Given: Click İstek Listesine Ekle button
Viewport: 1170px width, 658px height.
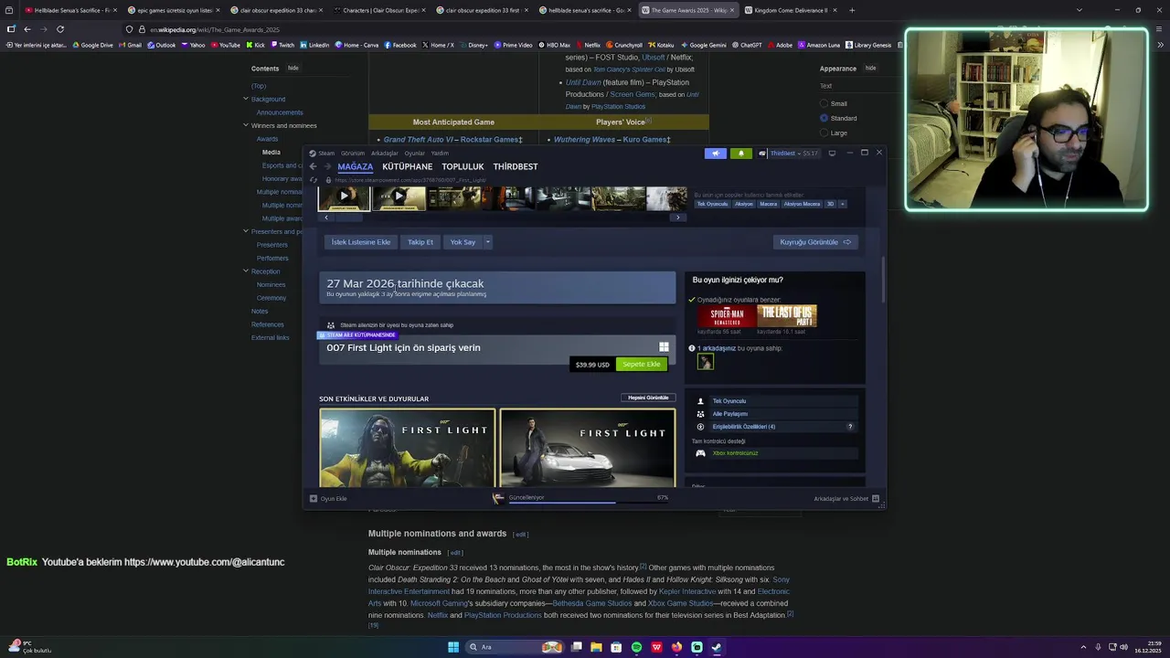Looking at the screenshot, I should click(x=361, y=242).
